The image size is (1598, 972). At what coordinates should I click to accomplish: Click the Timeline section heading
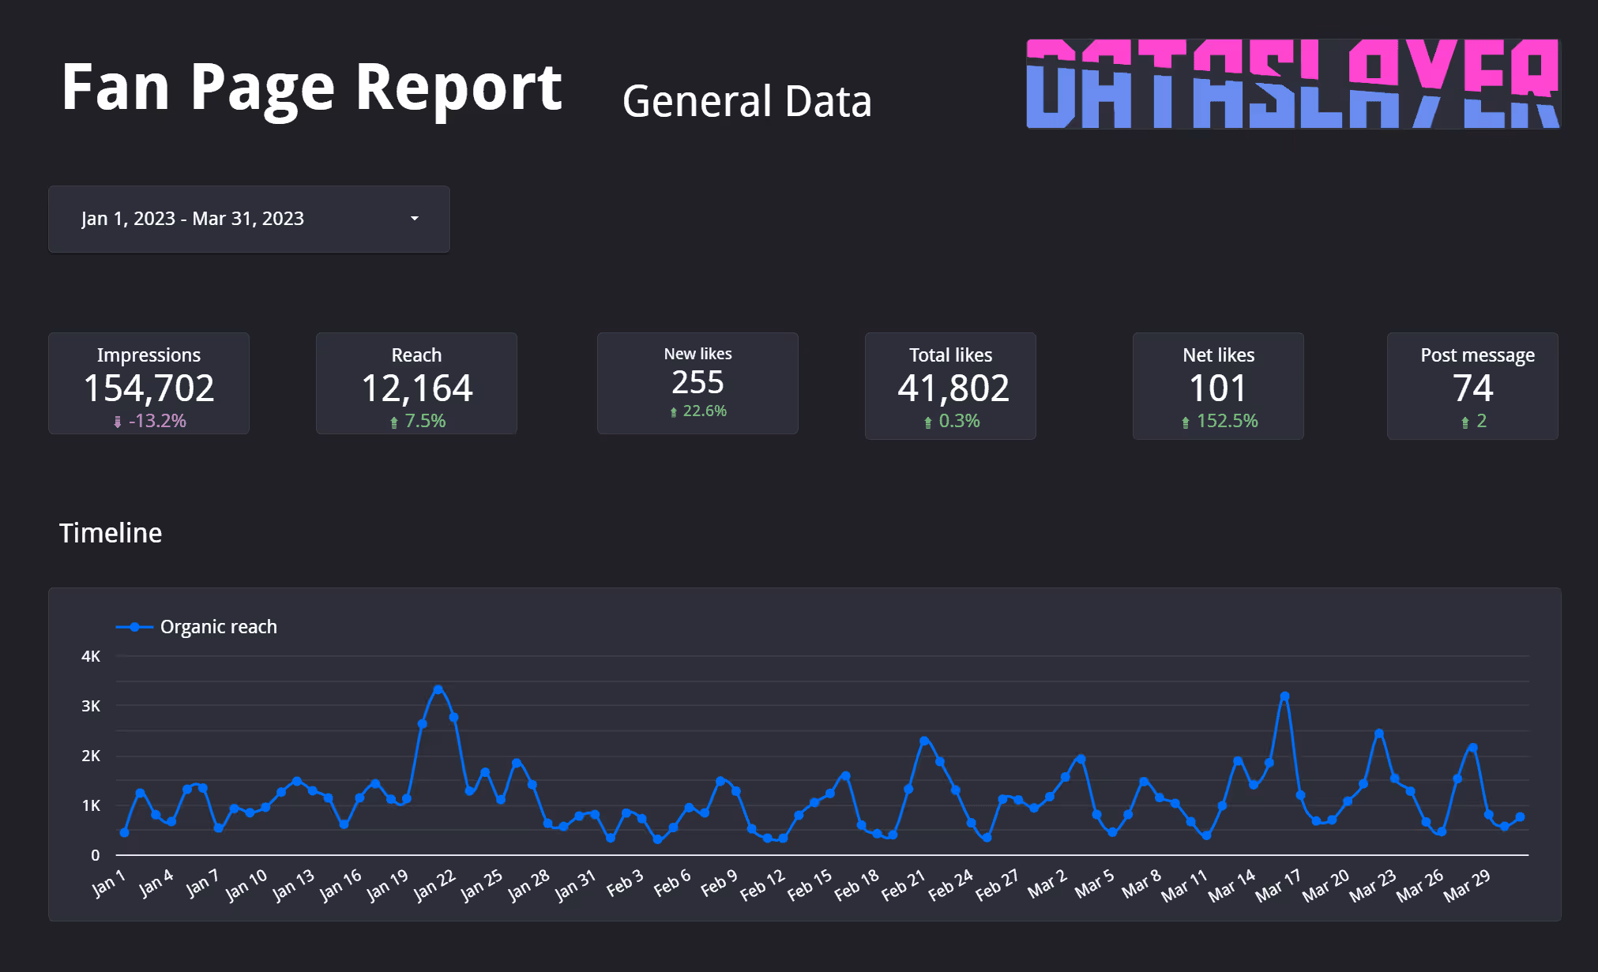tap(111, 533)
